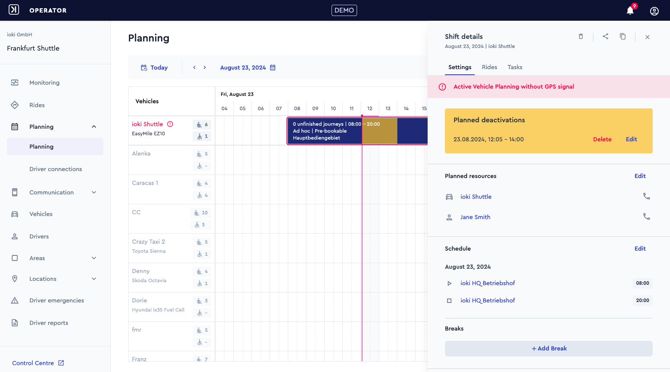Expand the Locations sidebar section
The width and height of the screenshot is (670, 372).
coord(94,279)
